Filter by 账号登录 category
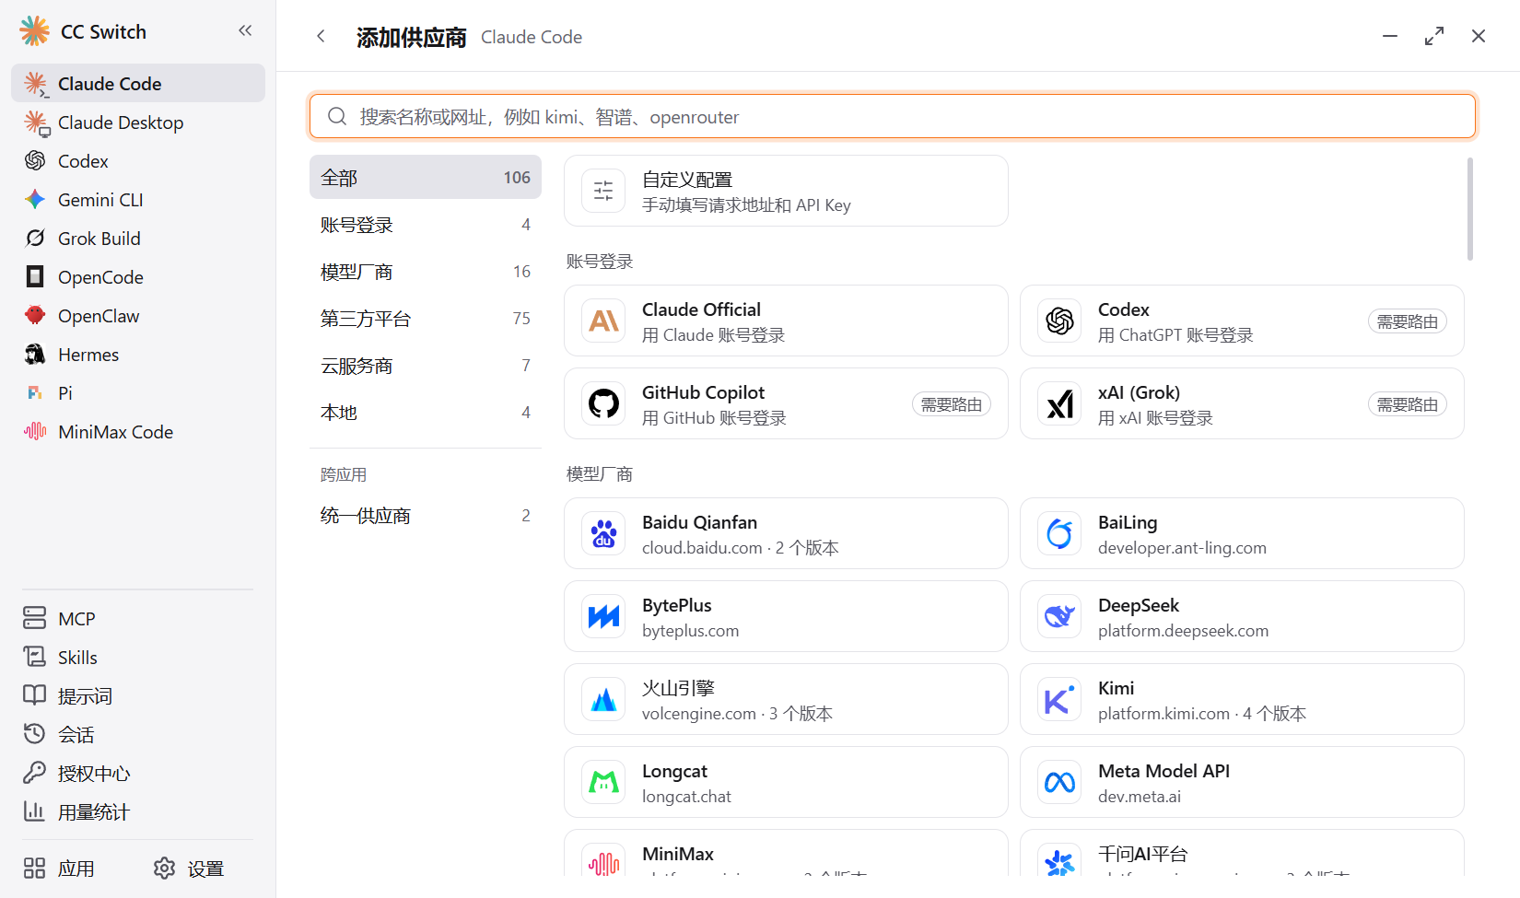Image resolution: width=1520 pixels, height=898 pixels. 426,225
